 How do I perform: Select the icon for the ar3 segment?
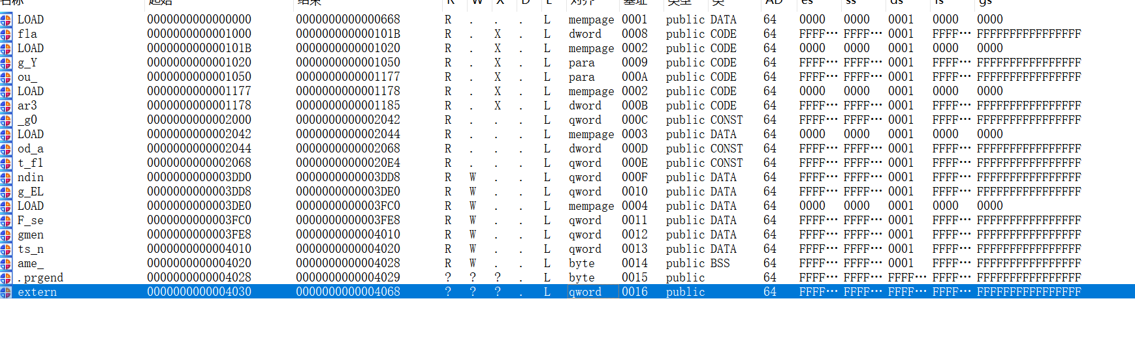click(x=6, y=106)
